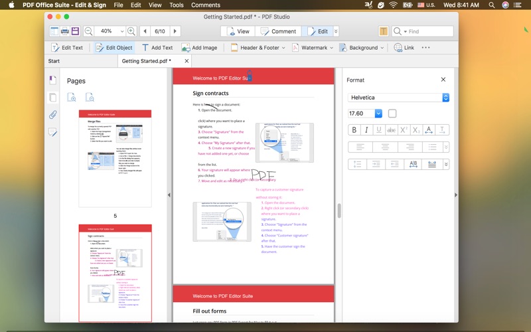
Task: Click the text color swatch box
Action: tap(392, 114)
